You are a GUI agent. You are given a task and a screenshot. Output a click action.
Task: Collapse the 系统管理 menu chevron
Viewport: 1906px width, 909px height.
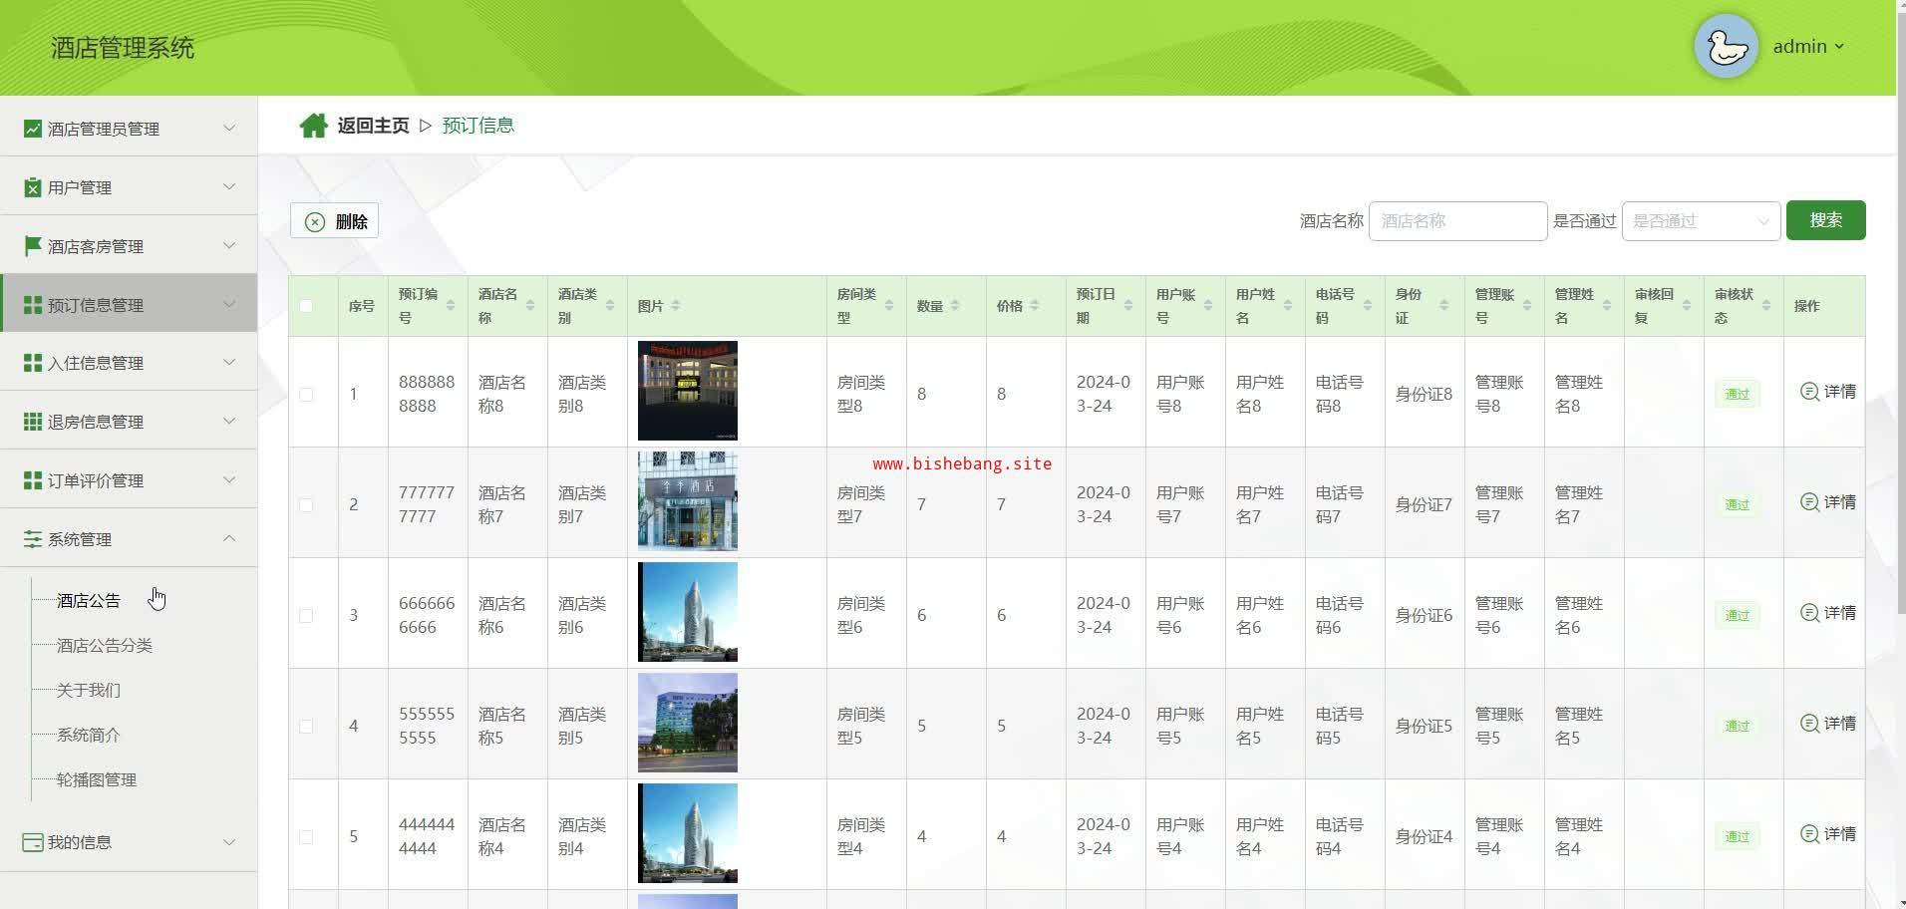pos(229,538)
